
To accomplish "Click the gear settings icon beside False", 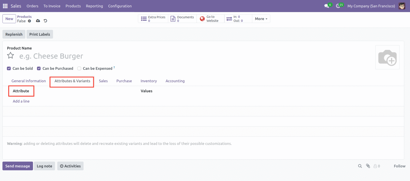I will (29, 21).
